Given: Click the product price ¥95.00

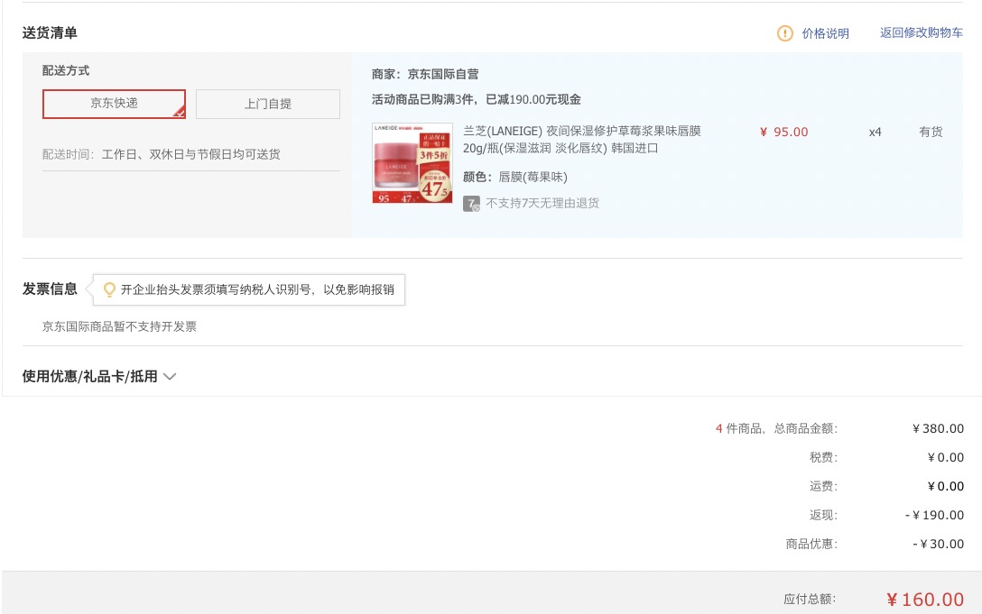Looking at the screenshot, I should point(783,132).
